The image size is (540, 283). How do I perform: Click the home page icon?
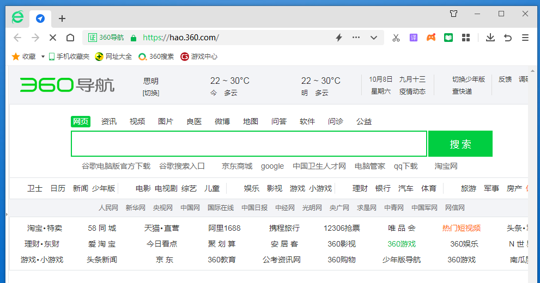pyautogui.click(x=70, y=38)
